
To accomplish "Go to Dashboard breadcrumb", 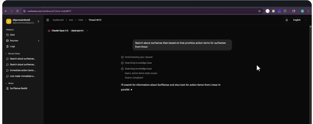I will (x=58, y=20).
